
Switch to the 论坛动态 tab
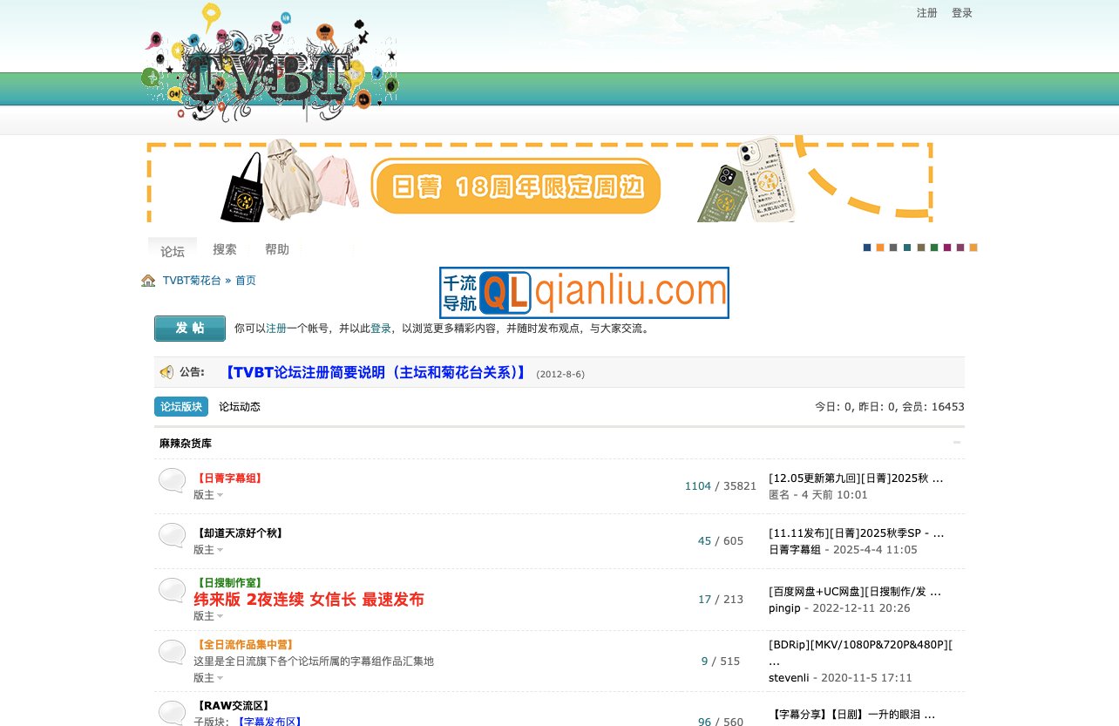(240, 407)
